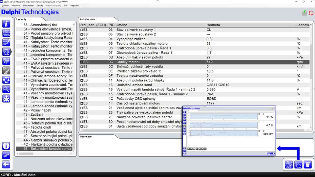
Task: Select 3C - Teplota katalyzátoru Řada item
Action: tap(48, 38)
